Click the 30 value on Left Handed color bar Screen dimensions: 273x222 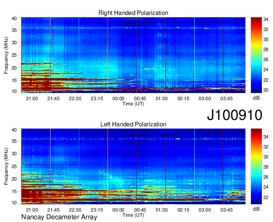point(266,157)
